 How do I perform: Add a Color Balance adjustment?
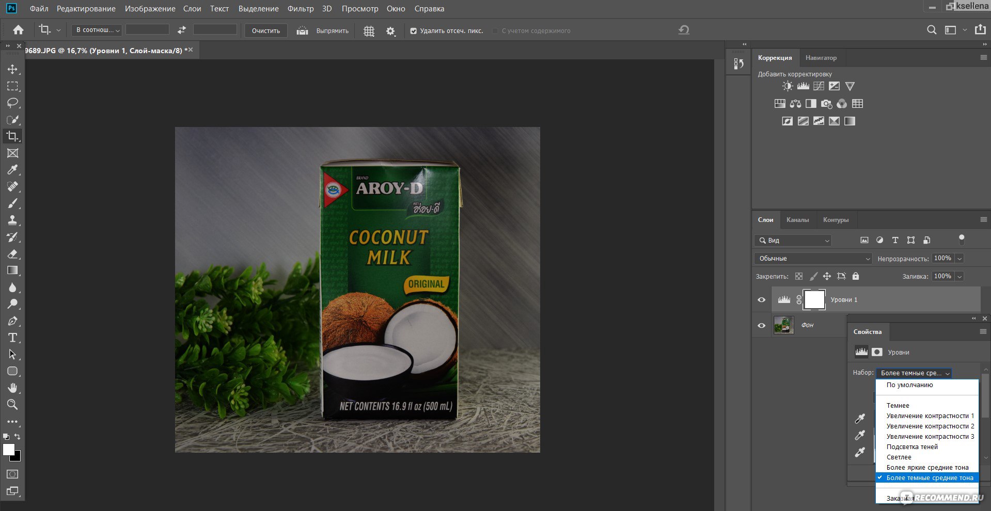[x=795, y=104]
